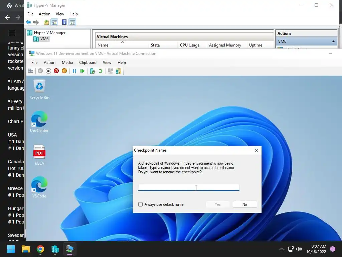This screenshot has width=342, height=257.
Task: Sort by Assigned Memory column header
Action: coord(227,45)
